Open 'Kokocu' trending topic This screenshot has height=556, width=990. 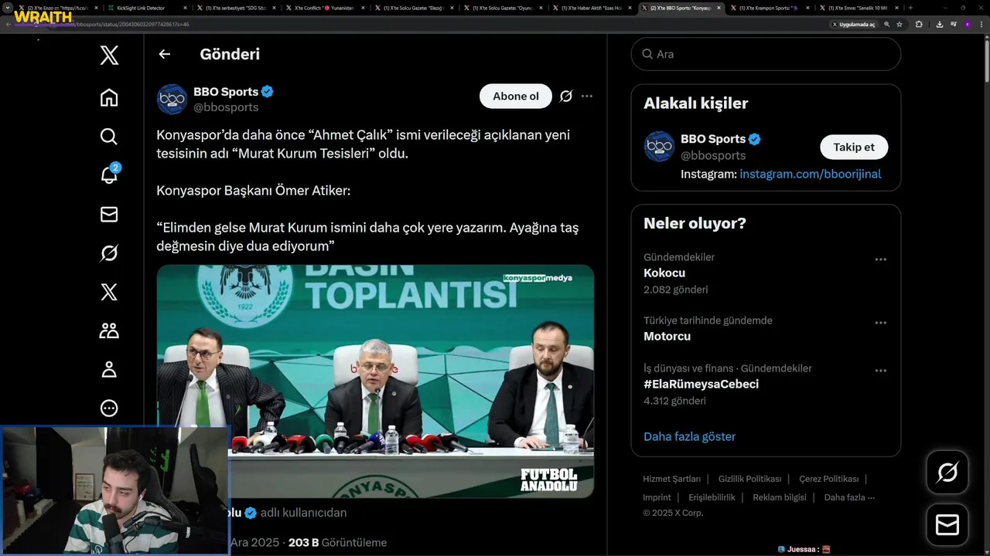(x=664, y=273)
